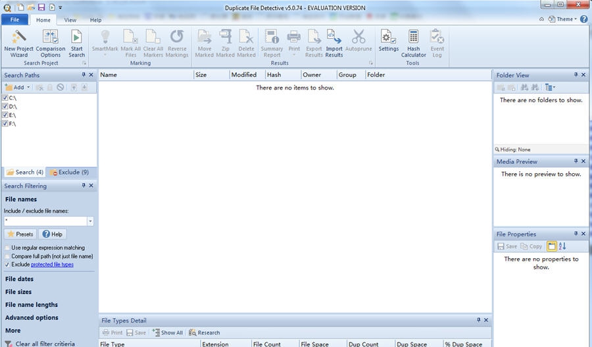Click Show All in File Types Detail
This screenshot has height=347, width=592.
[x=168, y=333]
